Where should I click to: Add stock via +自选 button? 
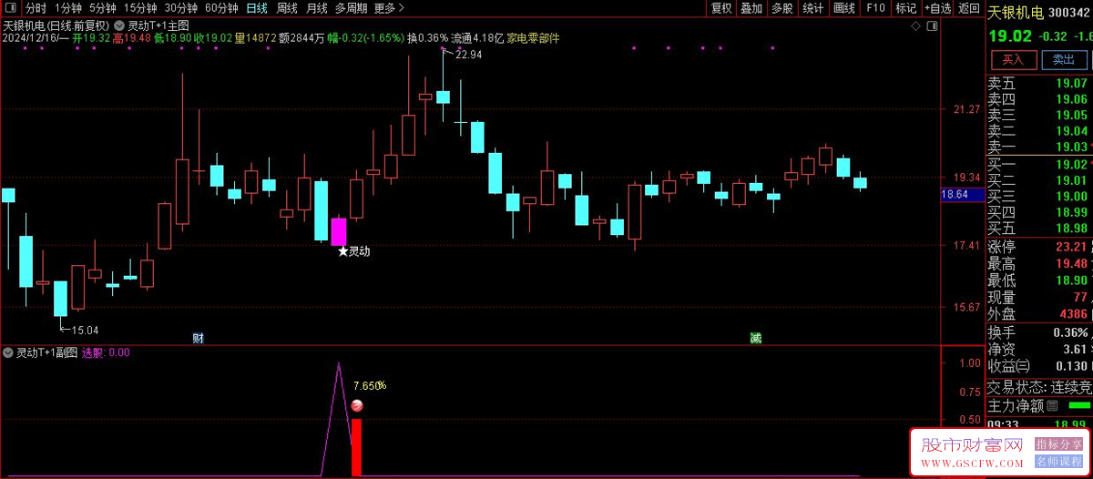coord(937,8)
